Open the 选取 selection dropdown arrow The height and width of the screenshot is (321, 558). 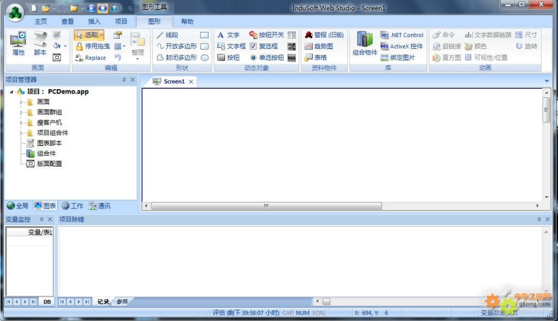[x=102, y=35]
